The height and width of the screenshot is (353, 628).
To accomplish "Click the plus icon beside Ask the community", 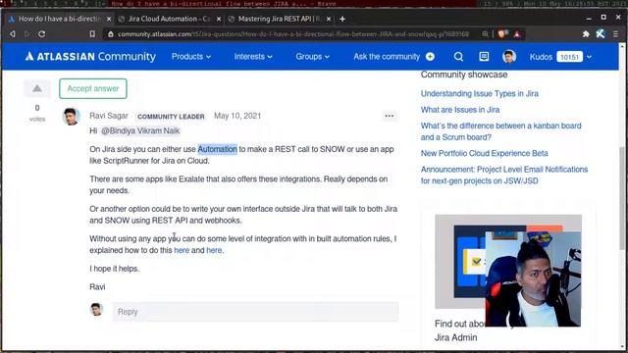I will (430, 57).
